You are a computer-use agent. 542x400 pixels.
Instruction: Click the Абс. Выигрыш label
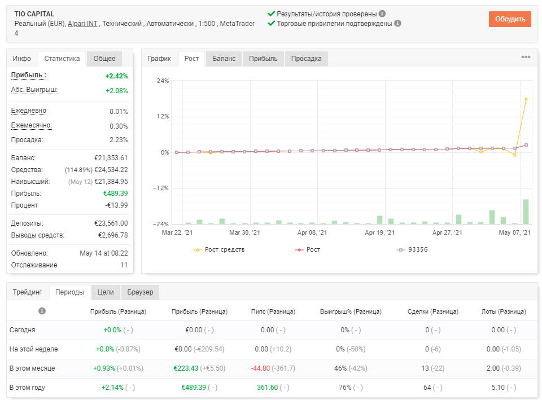[34, 90]
